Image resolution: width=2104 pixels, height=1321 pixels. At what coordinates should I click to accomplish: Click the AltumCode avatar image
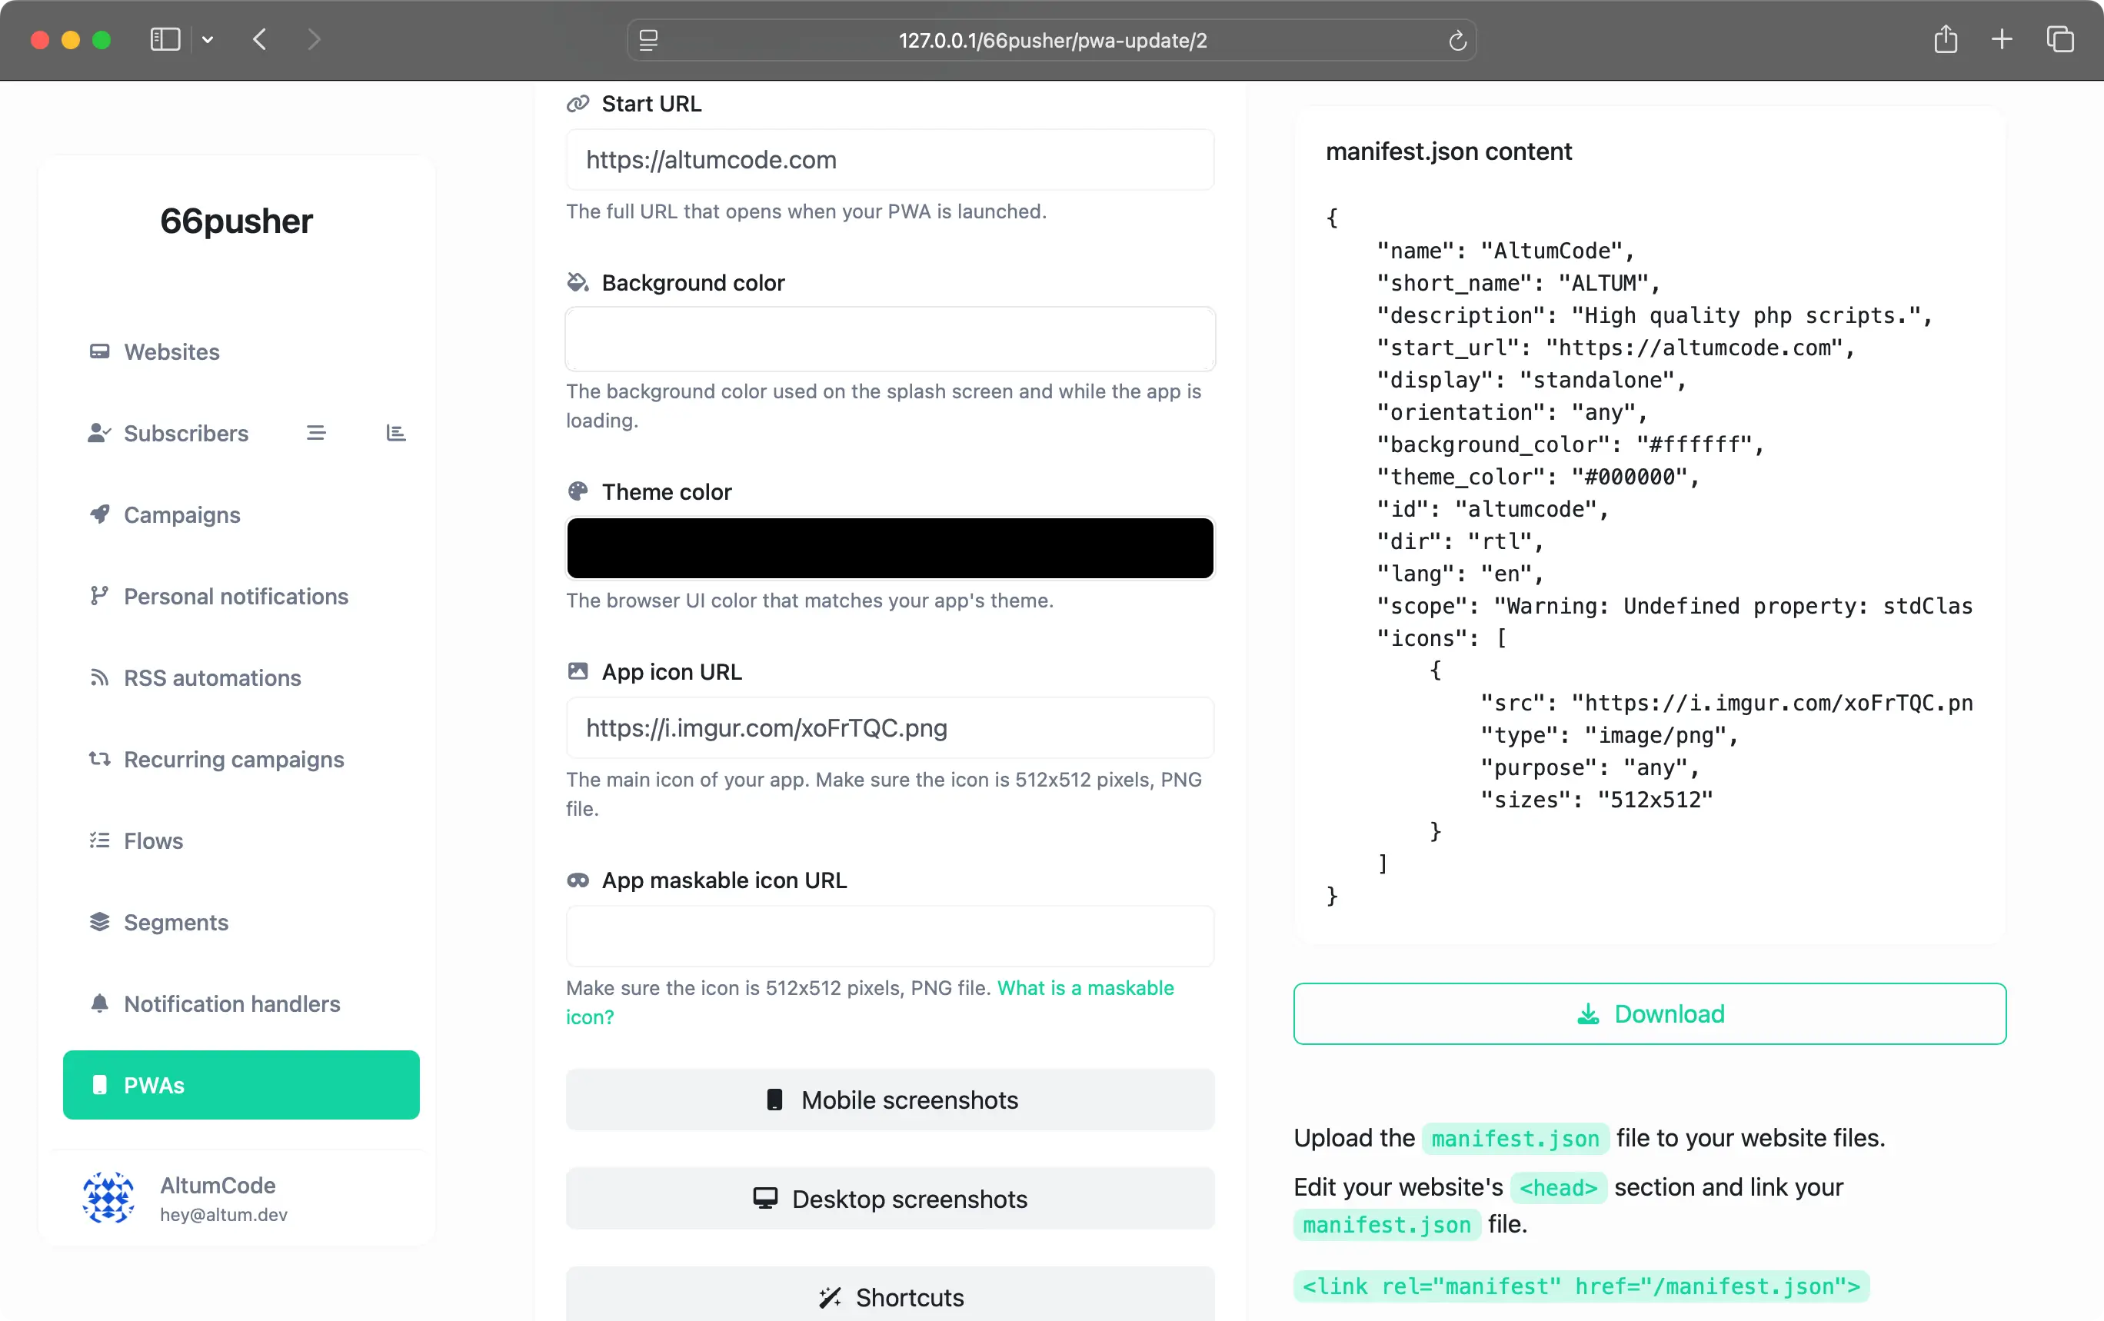(x=108, y=1198)
